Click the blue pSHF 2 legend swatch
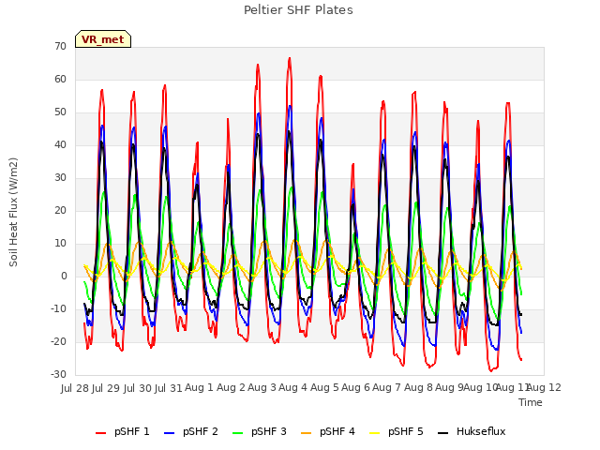Image resolution: width=600 pixels, height=450 pixels. tap(169, 433)
